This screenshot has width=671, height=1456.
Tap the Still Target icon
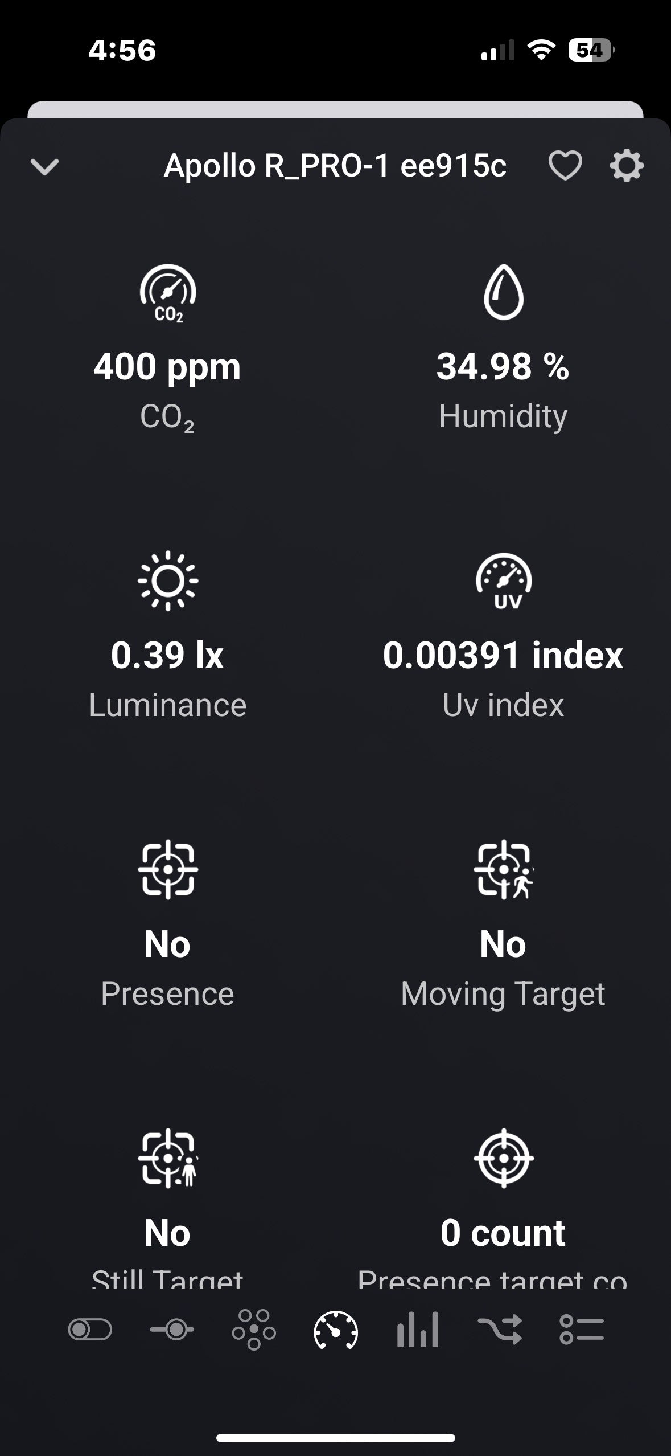(x=168, y=1158)
